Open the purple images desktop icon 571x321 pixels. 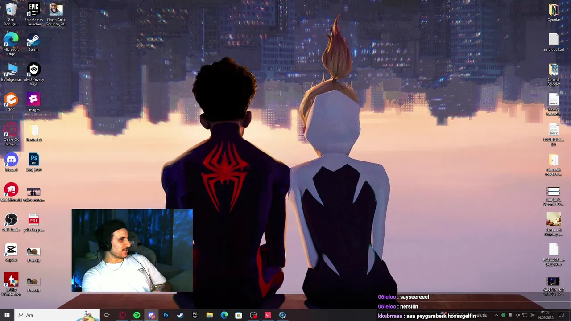33,103
